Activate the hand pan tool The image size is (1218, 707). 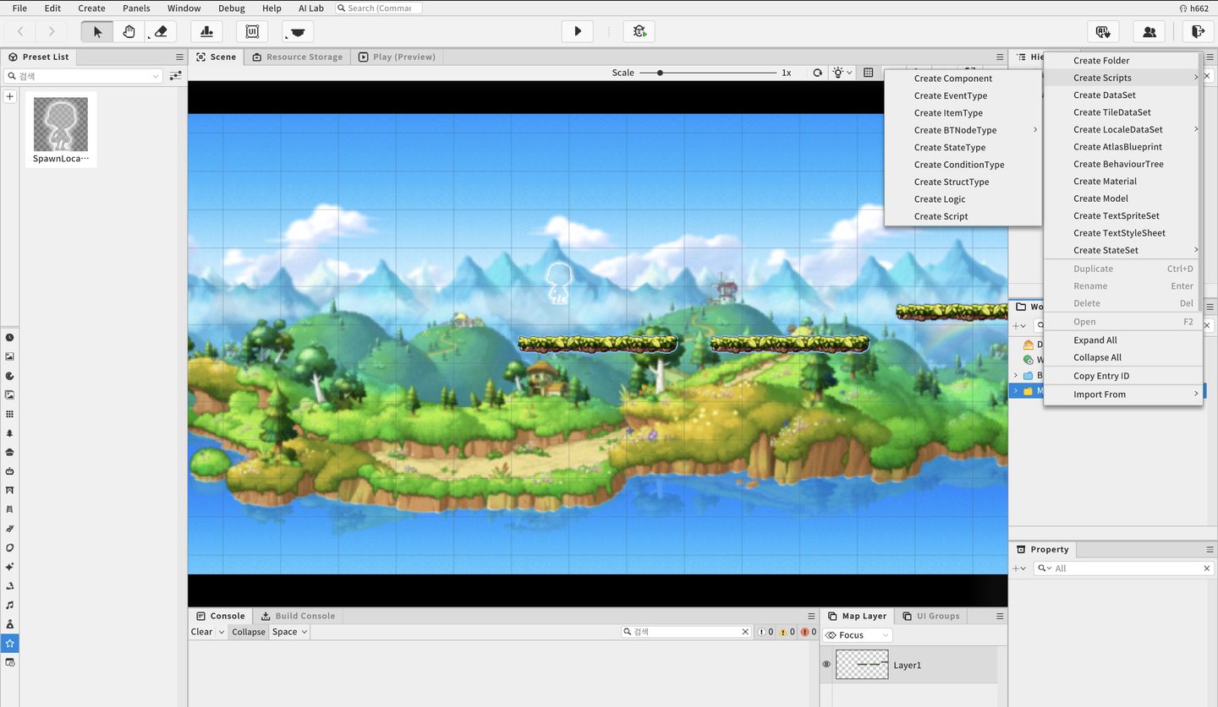pyautogui.click(x=129, y=31)
